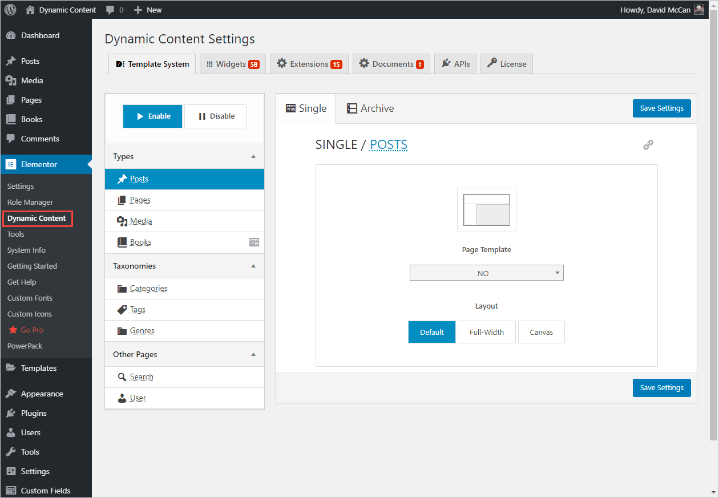This screenshot has width=719, height=498.
Task: Click the WordPress logo icon
Action: tap(10, 10)
